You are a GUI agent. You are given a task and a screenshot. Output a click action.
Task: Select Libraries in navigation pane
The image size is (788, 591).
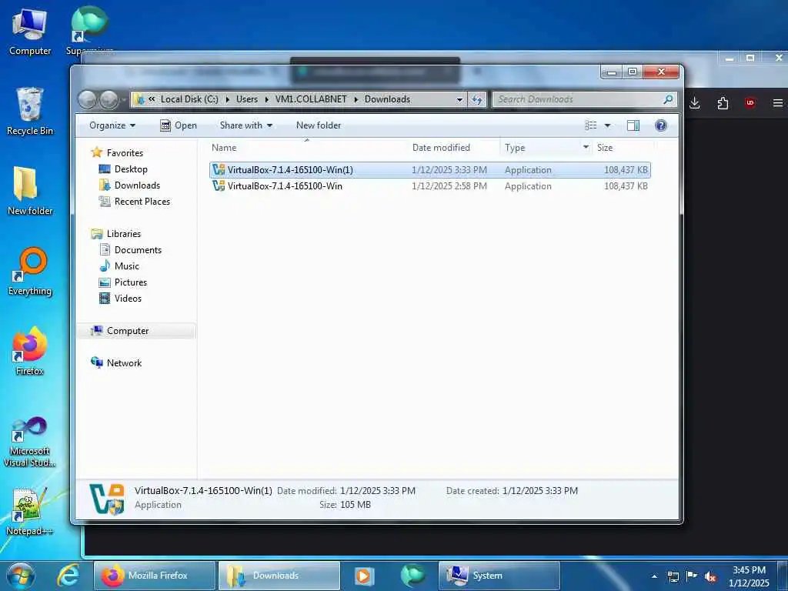(x=124, y=234)
